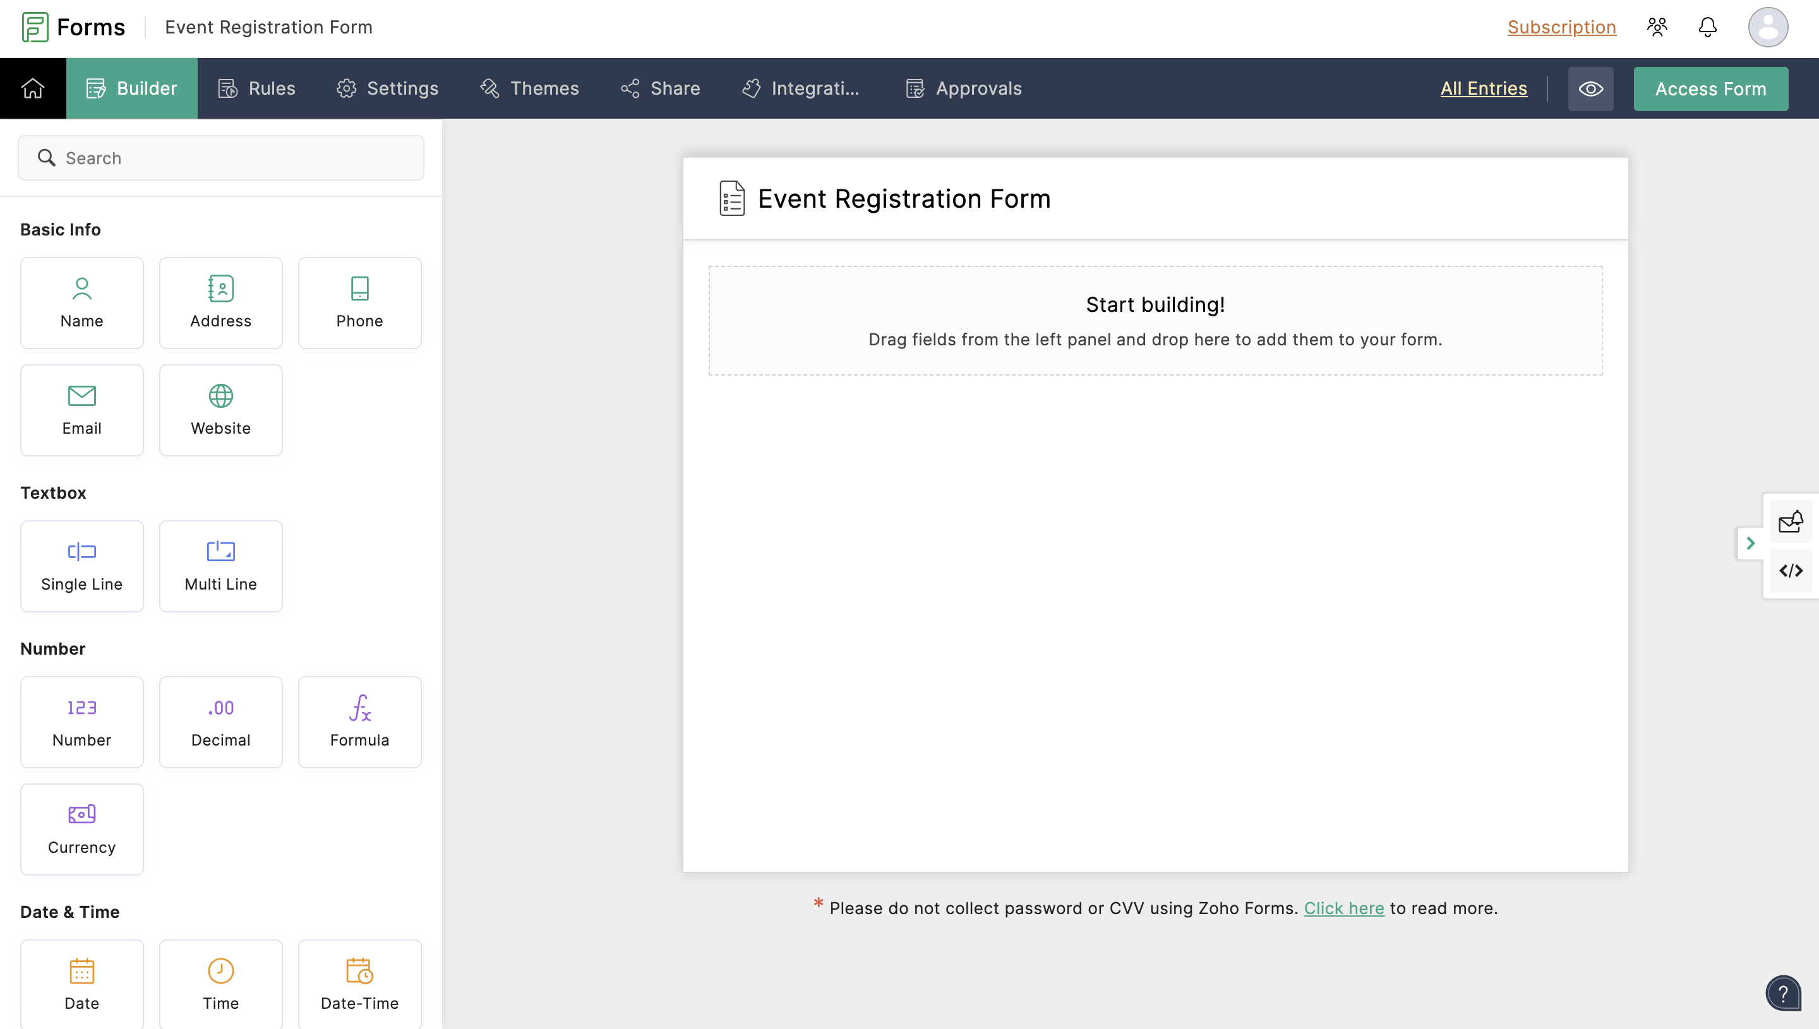Toggle form preview with eye icon

[1590, 88]
